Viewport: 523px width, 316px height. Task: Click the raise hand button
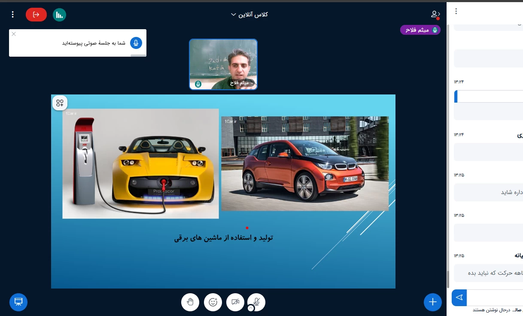coord(190,302)
